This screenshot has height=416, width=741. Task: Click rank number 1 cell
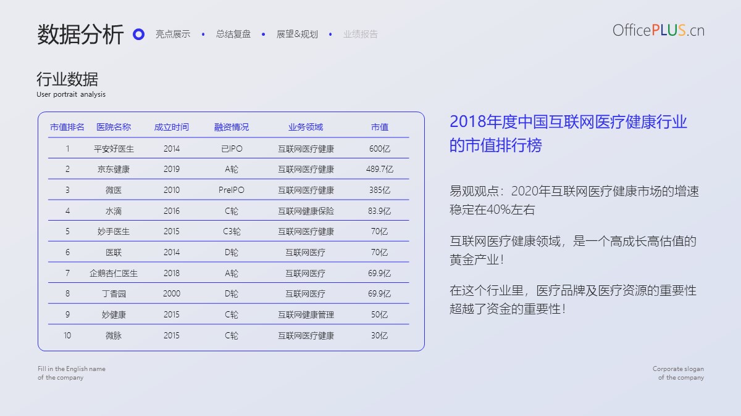[x=67, y=149]
